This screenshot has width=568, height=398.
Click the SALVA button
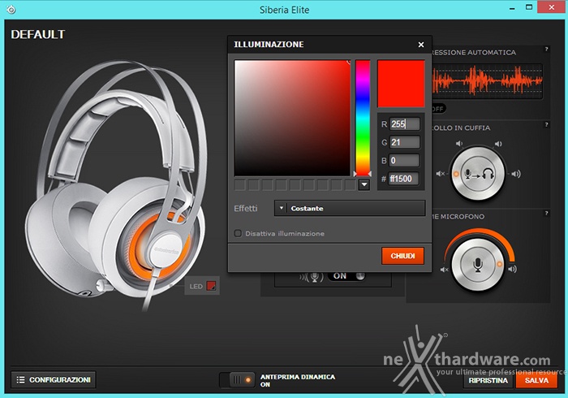coord(536,380)
